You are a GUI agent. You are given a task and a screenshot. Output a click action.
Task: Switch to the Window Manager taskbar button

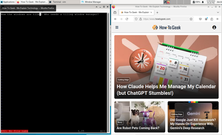coord(96,2)
